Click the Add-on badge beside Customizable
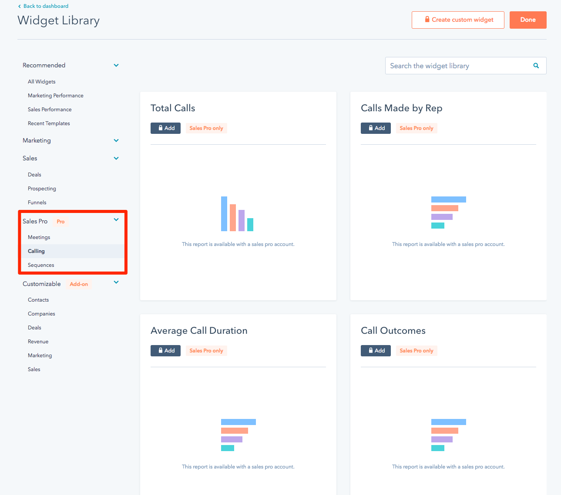Image resolution: width=561 pixels, height=495 pixels. point(79,284)
